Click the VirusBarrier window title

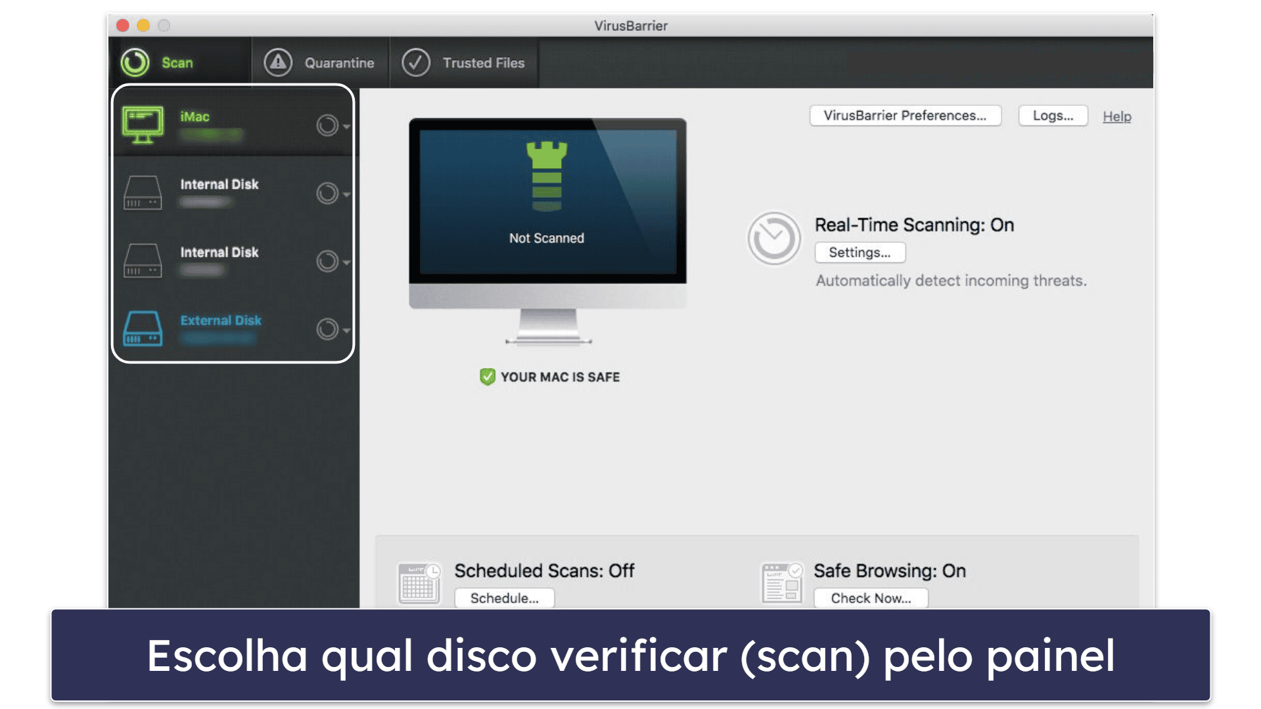631,26
